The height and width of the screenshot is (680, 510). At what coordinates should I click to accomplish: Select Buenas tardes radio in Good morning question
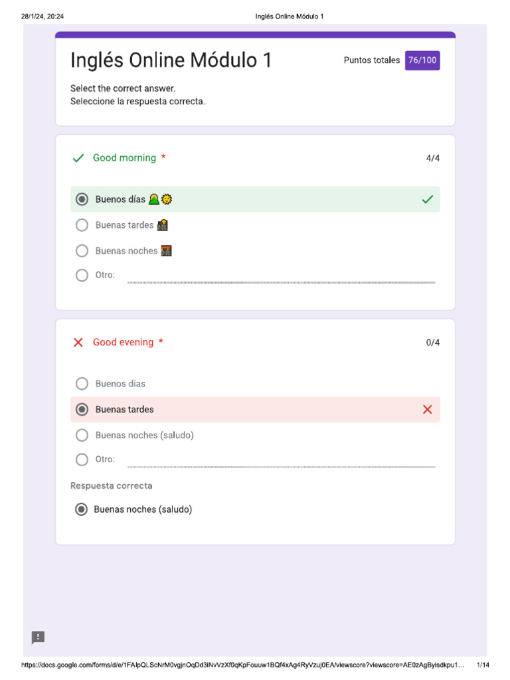pos(82,225)
